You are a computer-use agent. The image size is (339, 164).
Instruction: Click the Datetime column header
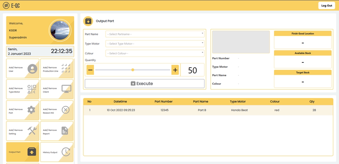pyautogui.click(x=120, y=102)
